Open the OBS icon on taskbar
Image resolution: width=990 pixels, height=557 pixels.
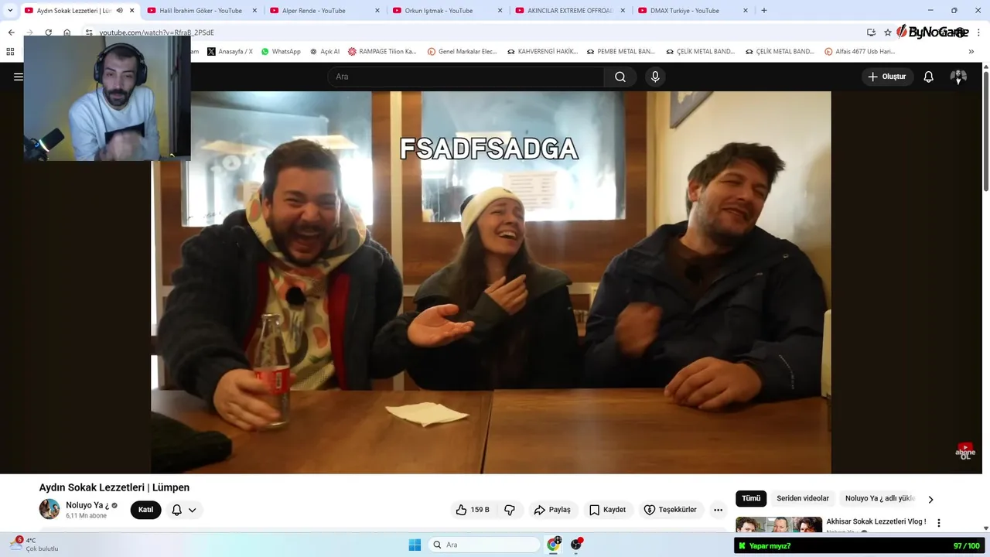[576, 545]
